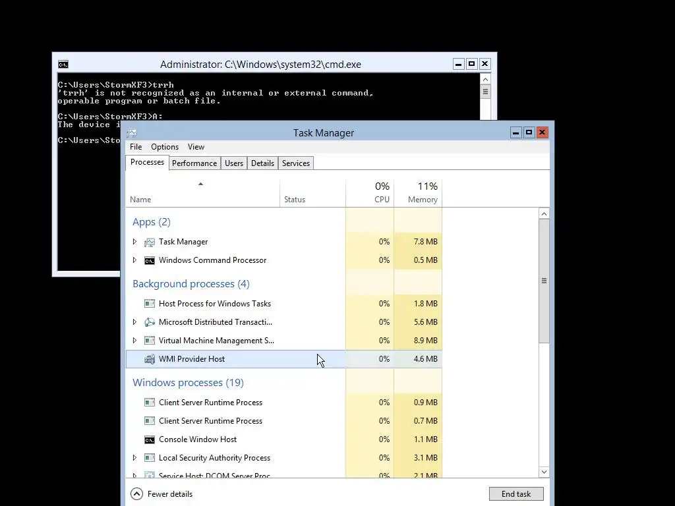
Task: Click the Virtual Machine Management Service icon
Action: (x=150, y=341)
